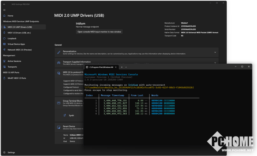Click Transport-Supplied Information icon
257x156 pixels.
coord(59,63)
